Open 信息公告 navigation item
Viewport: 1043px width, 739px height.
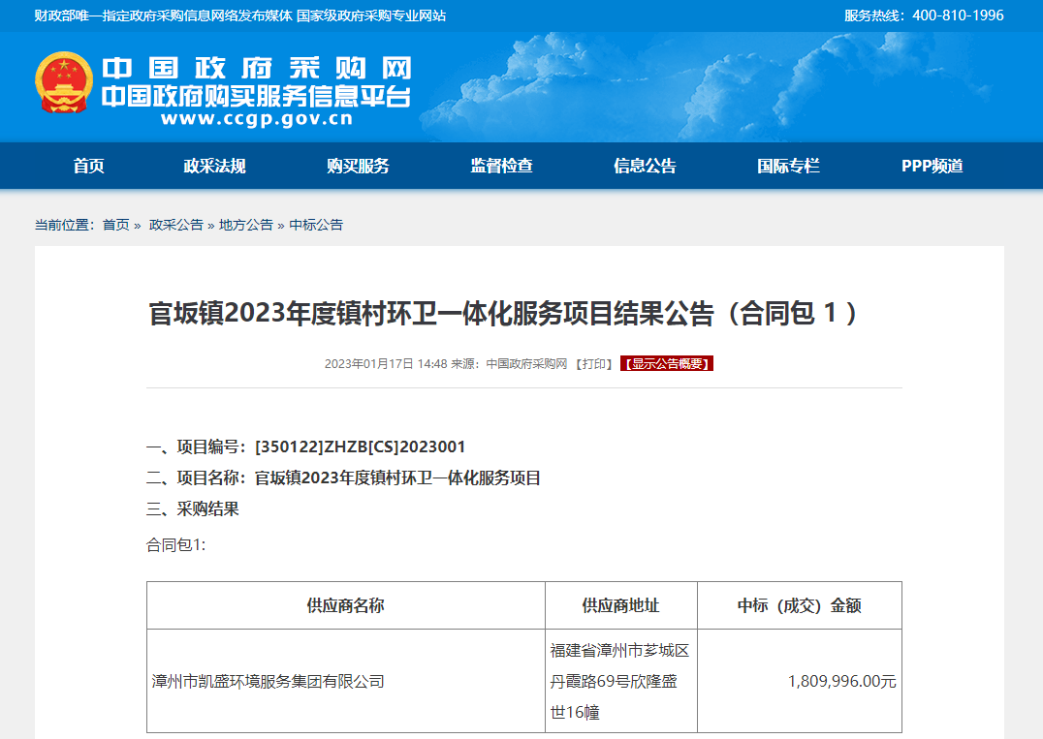645,167
